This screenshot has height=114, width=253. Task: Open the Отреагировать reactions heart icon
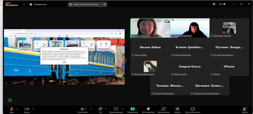point(116,109)
